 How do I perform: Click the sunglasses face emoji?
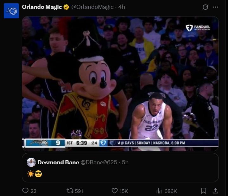pos(38,174)
